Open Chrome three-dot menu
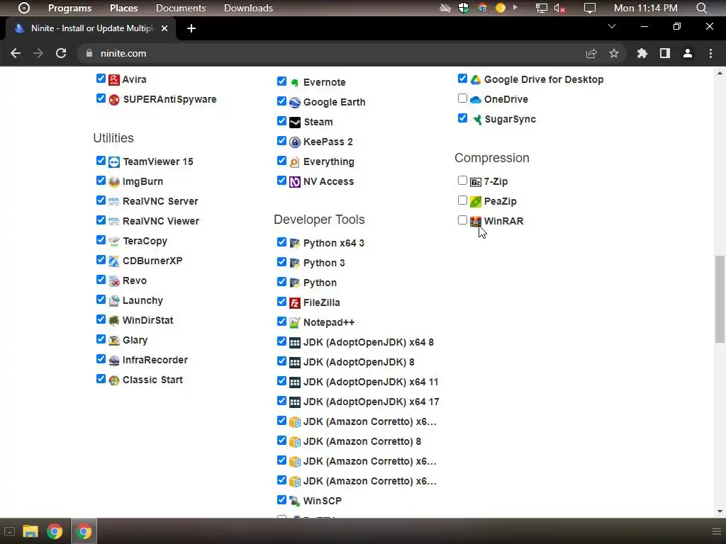This screenshot has height=544, width=726. click(710, 53)
